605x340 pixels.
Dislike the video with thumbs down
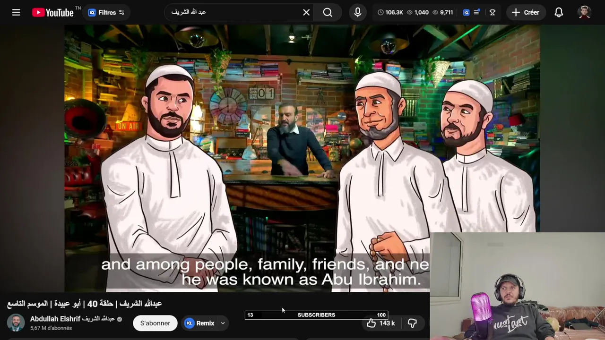[x=412, y=323]
